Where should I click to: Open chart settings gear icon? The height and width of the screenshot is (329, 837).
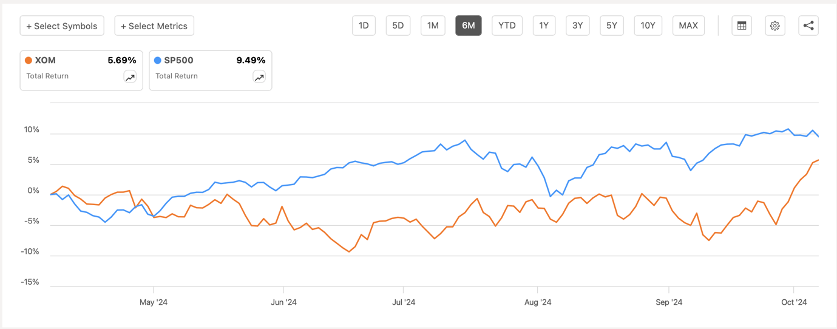[x=774, y=25]
